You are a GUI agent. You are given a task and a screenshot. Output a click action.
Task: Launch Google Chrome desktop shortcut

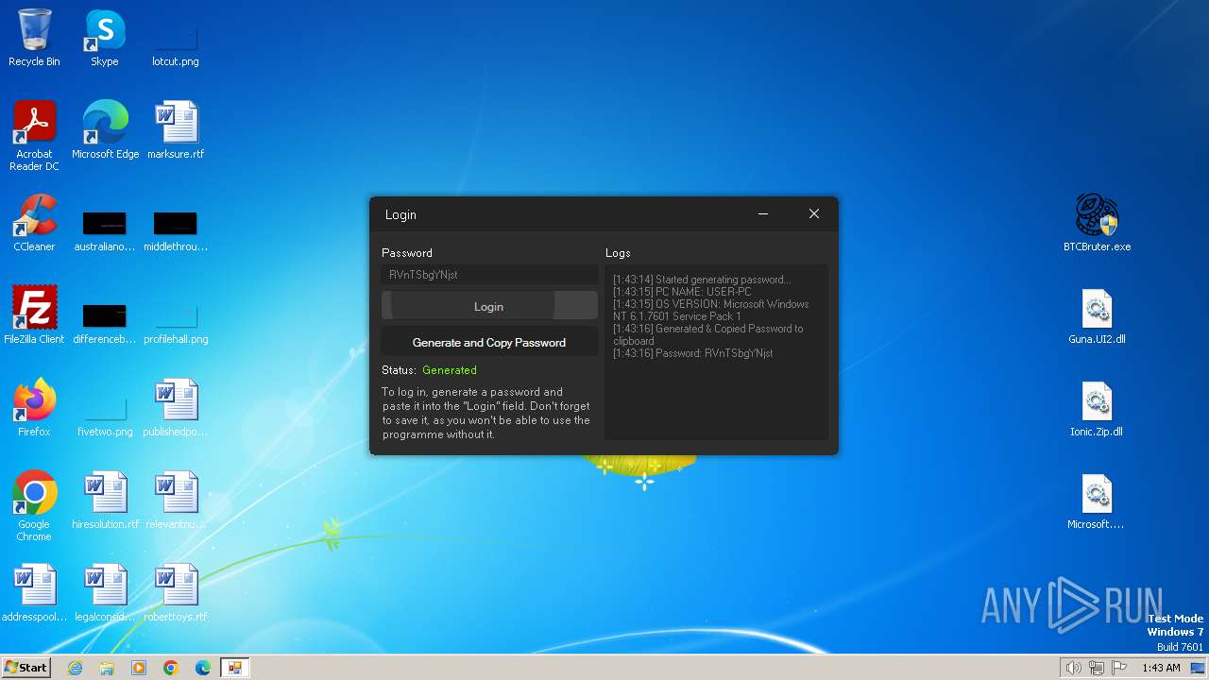click(34, 505)
